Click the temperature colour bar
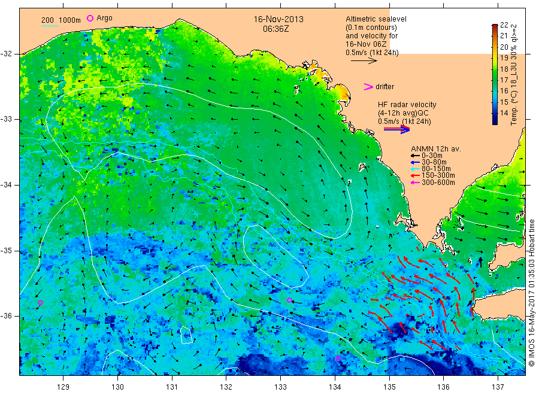 click(495, 74)
